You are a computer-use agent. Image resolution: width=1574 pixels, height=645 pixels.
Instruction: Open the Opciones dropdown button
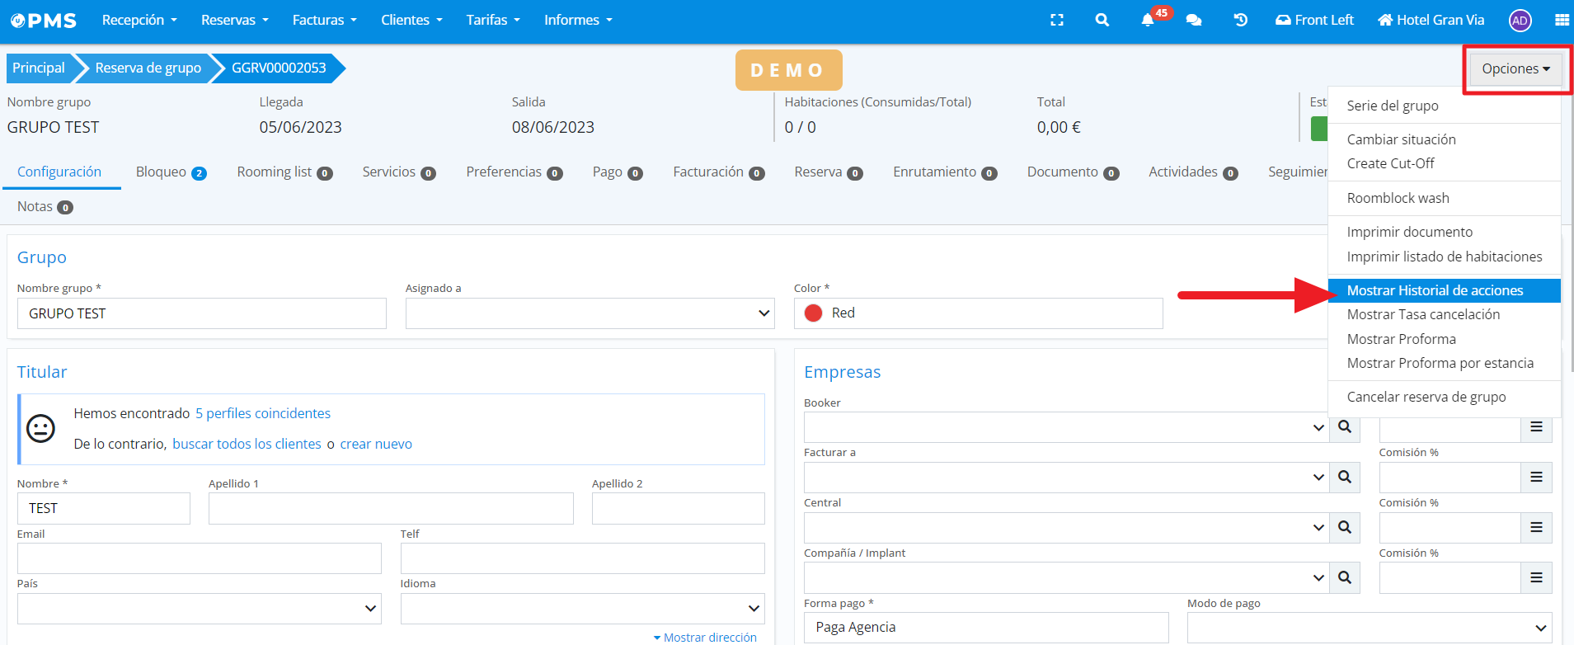[1515, 68]
